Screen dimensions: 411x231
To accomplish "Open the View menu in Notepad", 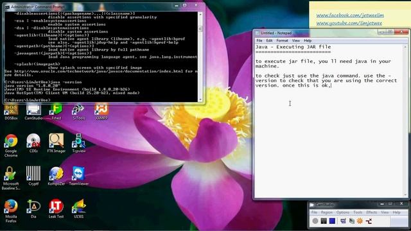I will (x=296, y=40).
